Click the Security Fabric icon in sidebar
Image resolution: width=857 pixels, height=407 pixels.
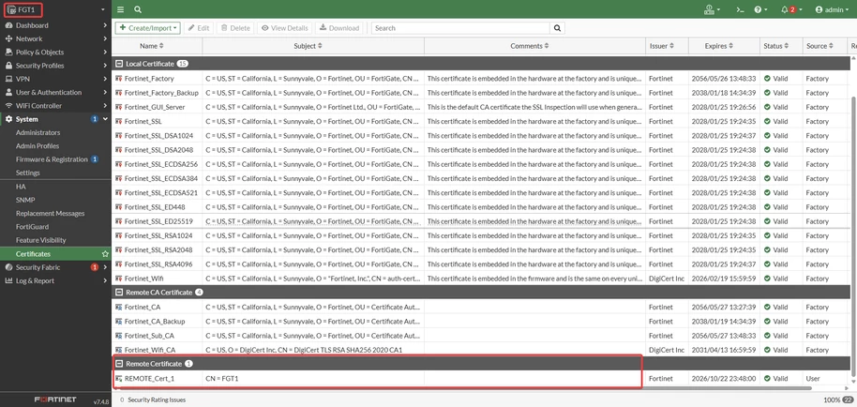[8, 267]
